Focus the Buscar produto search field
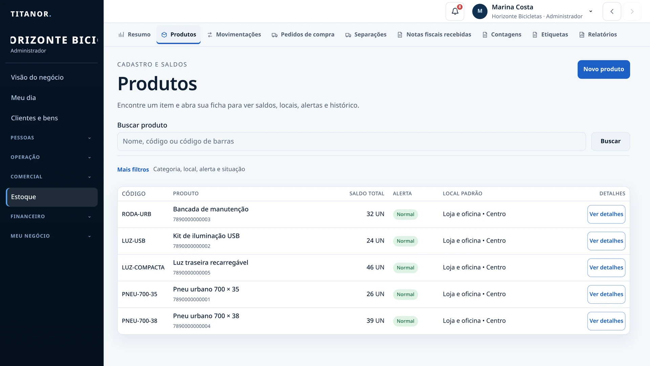This screenshot has height=366, width=650. (351, 141)
